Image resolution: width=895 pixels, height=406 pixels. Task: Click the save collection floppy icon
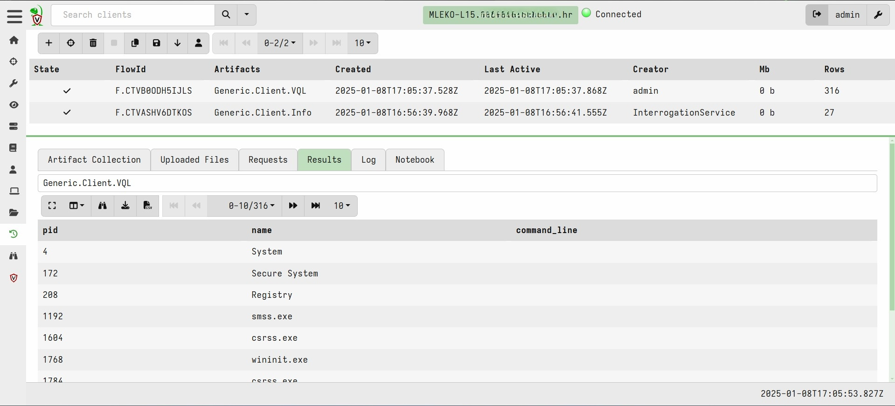[156, 43]
